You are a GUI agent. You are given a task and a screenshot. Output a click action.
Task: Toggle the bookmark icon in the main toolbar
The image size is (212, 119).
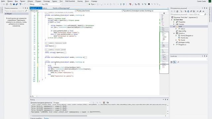coord(149,4)
